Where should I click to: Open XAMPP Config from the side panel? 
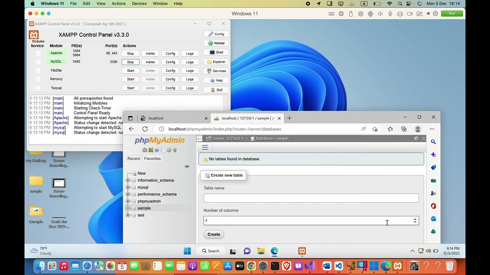click(x=216, y=34)
